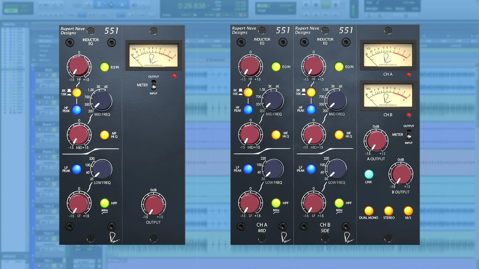479x269 pixels.
Task: Flip the METER output/input switch on mono 551
Action: pyautogui.click(x=154, y=85)
